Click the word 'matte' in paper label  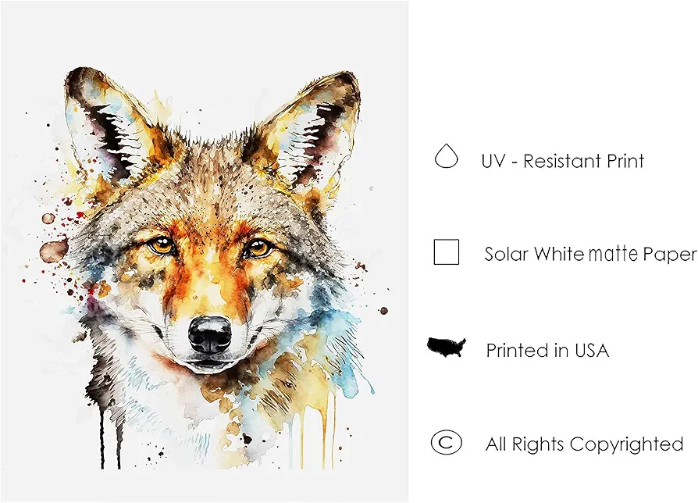[614, 254]
